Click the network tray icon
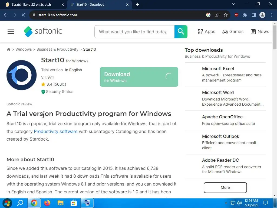 pyautogui.click(x=233, y=203)
